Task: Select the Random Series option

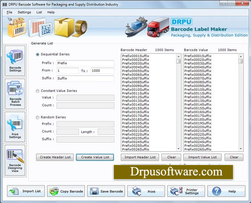Action: point(38,117)
